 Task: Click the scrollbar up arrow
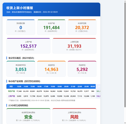pyautogui.click(x=125, y=1)
